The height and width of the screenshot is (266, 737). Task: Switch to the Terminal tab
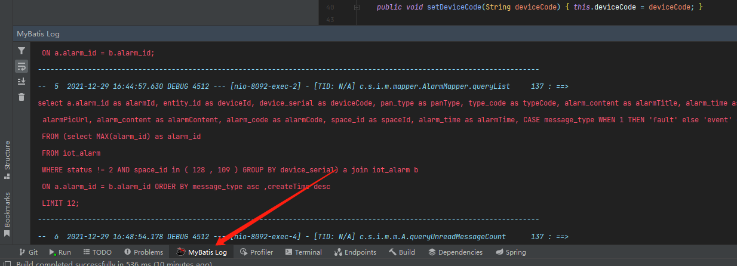(x=303, y=252)
